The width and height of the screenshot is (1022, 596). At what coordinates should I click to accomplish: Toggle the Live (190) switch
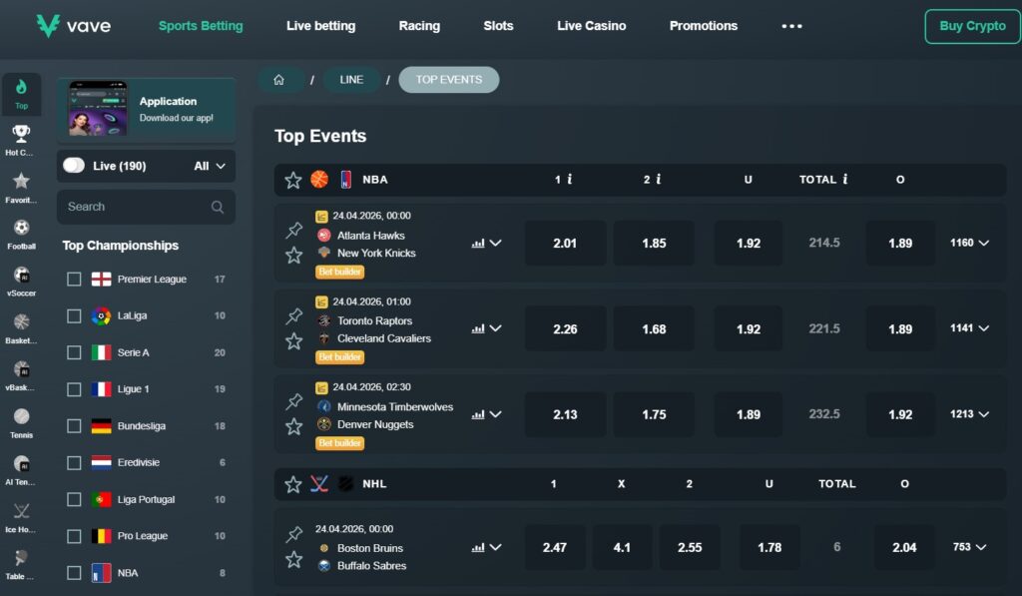click(75, 166)
